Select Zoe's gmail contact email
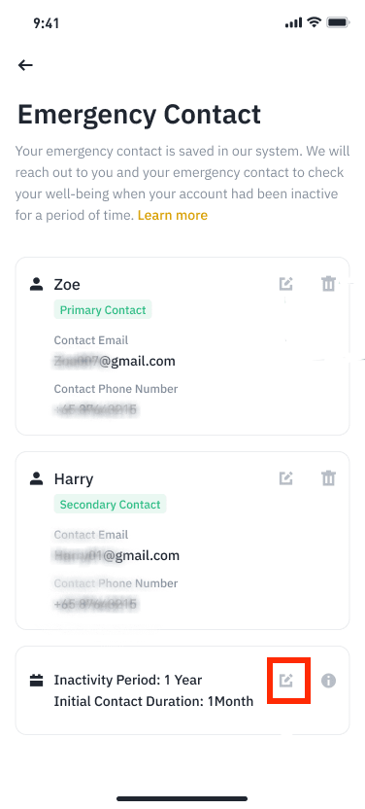 [115, 361]
